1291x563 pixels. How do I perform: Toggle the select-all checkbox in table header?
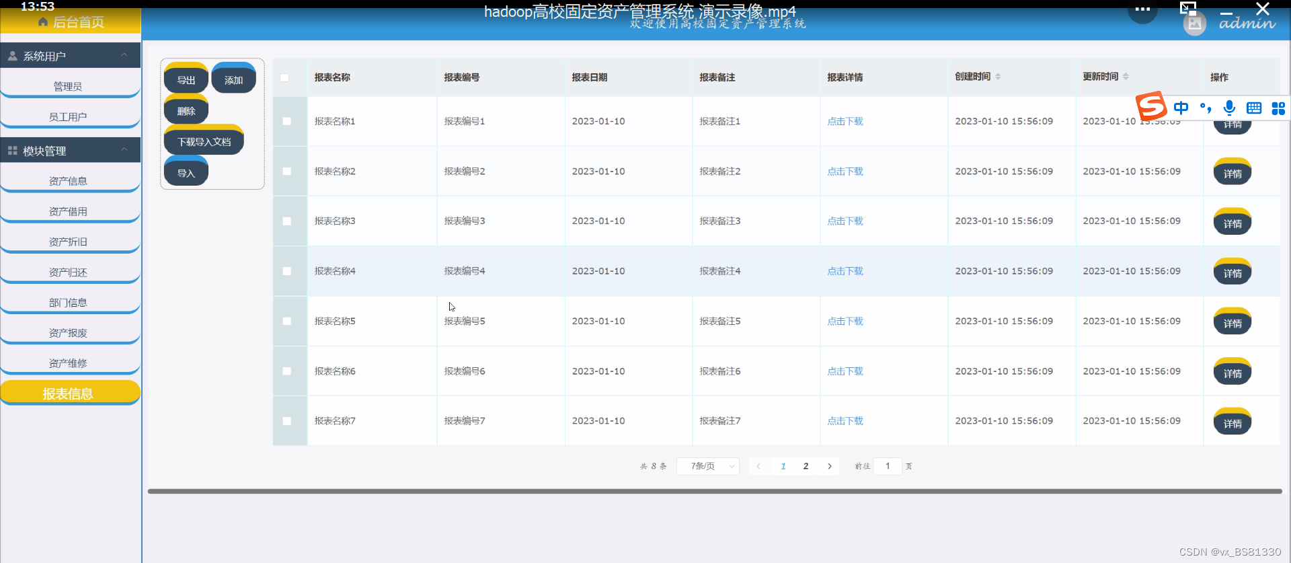point(284,77)
